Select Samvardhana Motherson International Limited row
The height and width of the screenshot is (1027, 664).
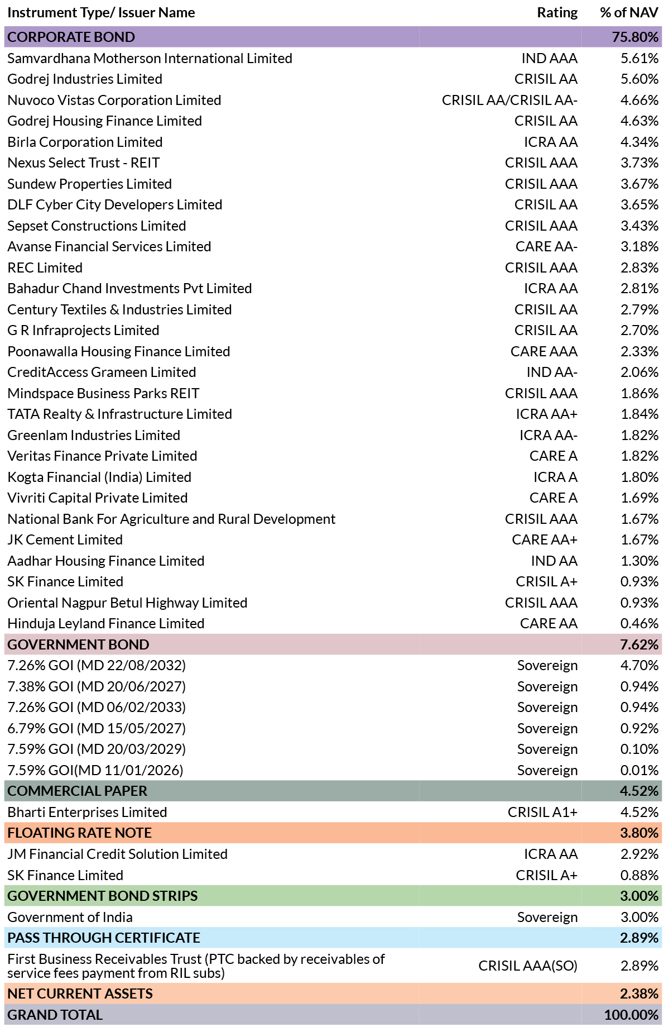[x=333, y=58]
